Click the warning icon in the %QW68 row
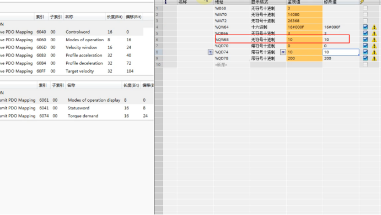381x215 pixels. tap(374, 40)
